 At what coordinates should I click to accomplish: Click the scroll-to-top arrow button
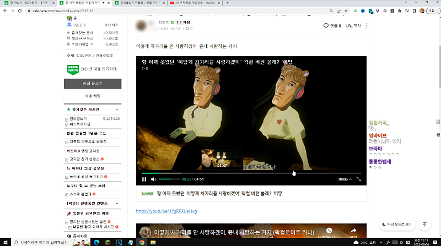424,225
